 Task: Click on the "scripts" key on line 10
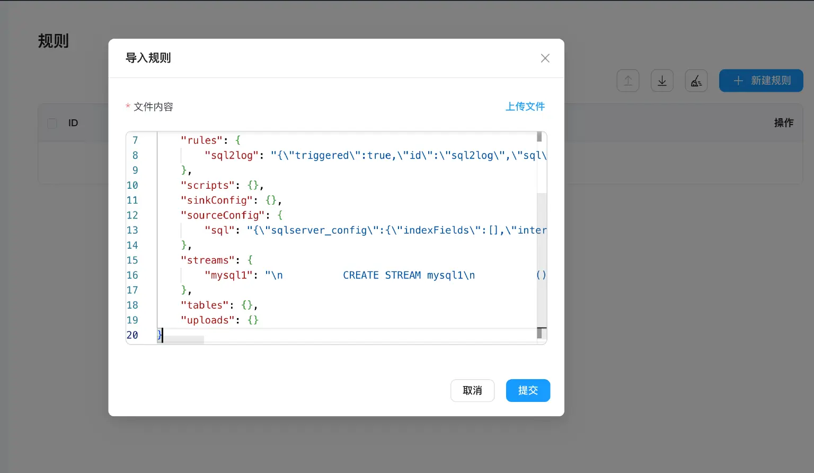pyautogui.click(x=207, y=186)
